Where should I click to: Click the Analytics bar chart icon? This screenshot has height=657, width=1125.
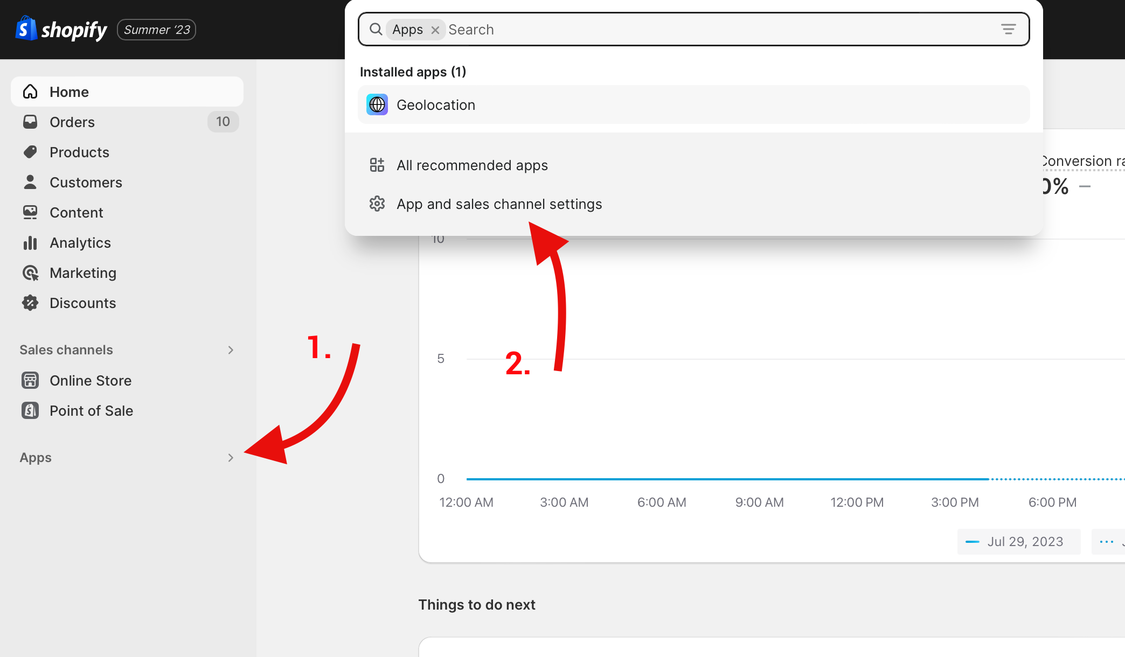pyautogui.click(x=30, y=242)
